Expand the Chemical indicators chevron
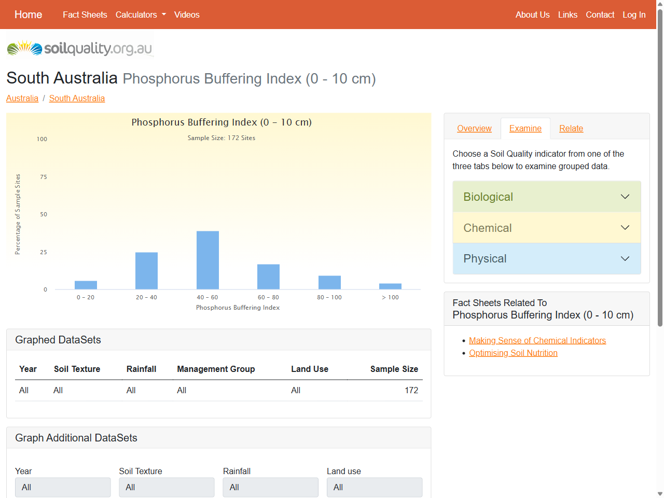 (x=625, y=227)
